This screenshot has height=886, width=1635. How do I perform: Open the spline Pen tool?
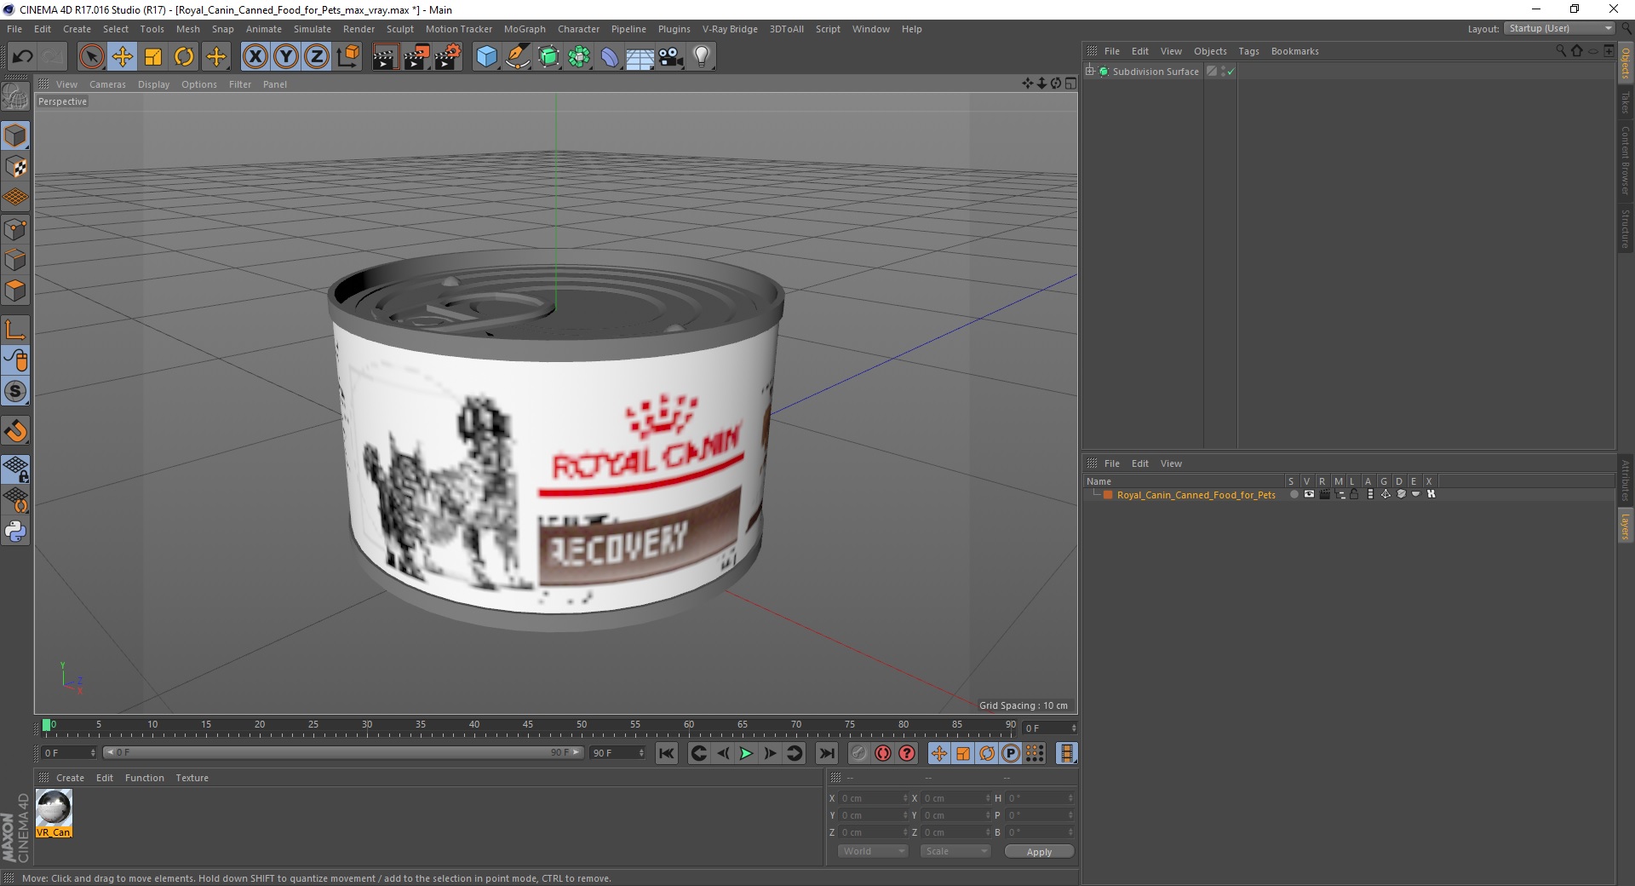(x=518, y=57)
